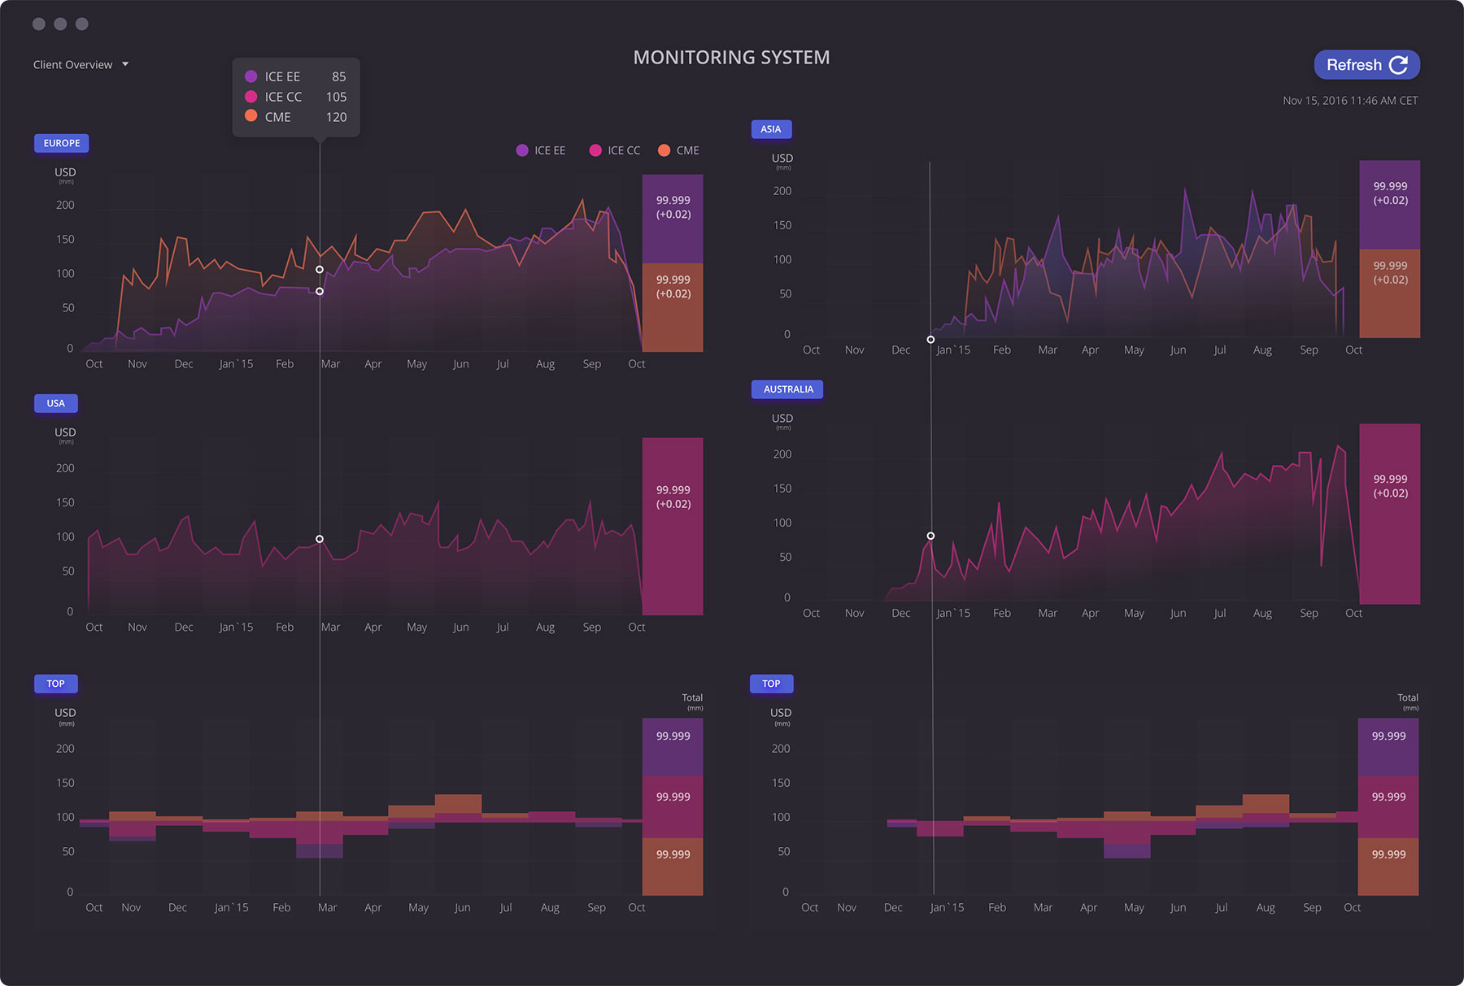Click the right TOP chart label

tap(771, 684)
